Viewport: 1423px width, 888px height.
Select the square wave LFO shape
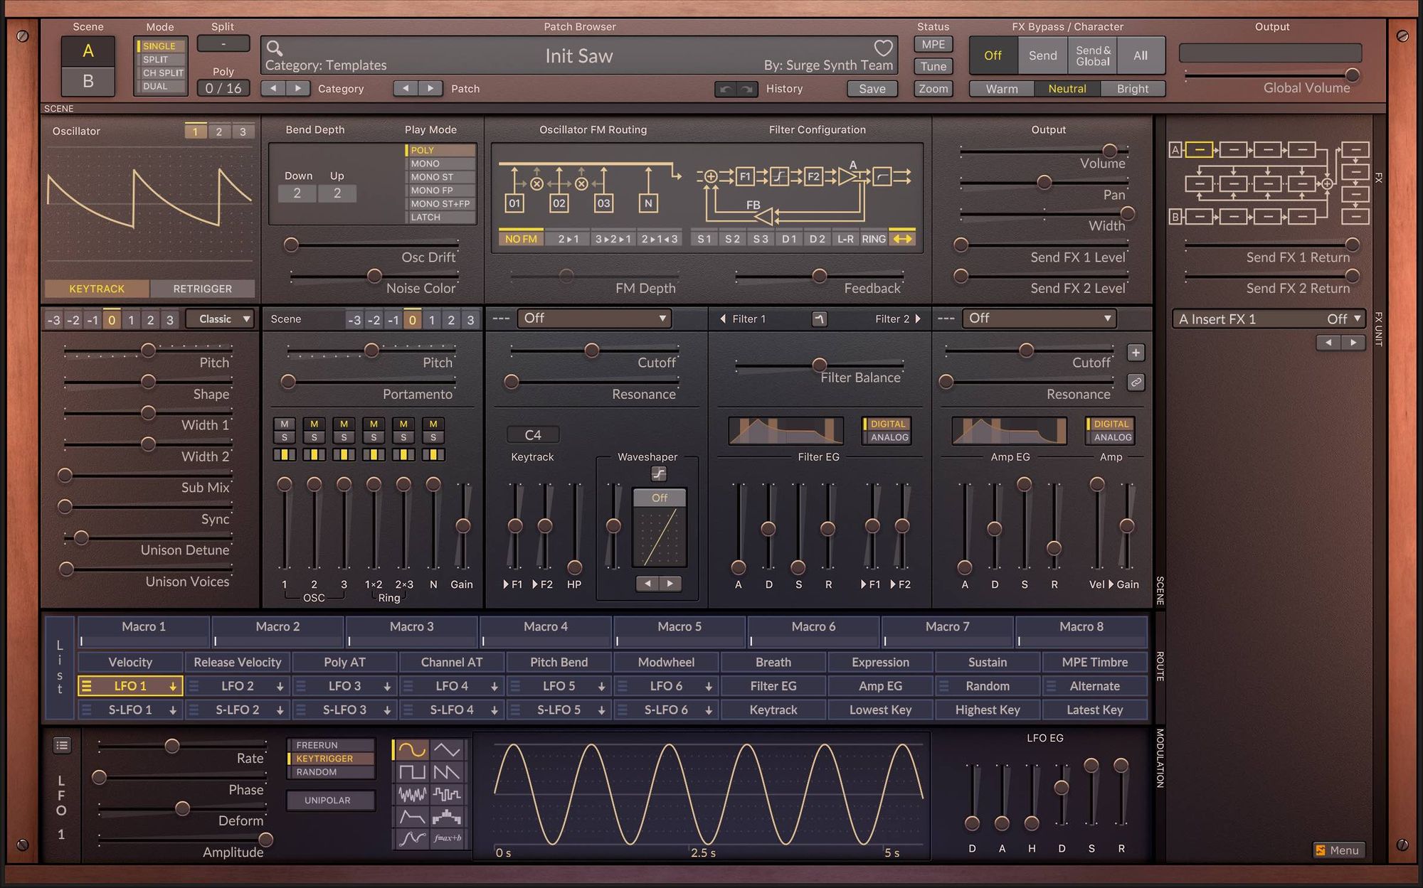(x=413, y=771)
